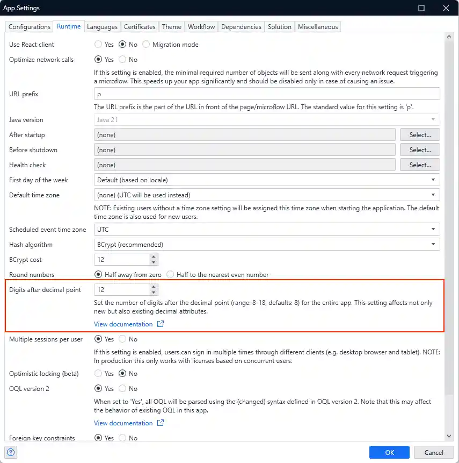Switch to the Configurations tab
The height and width of the screenshot is (463, 459).
(30, 27)
